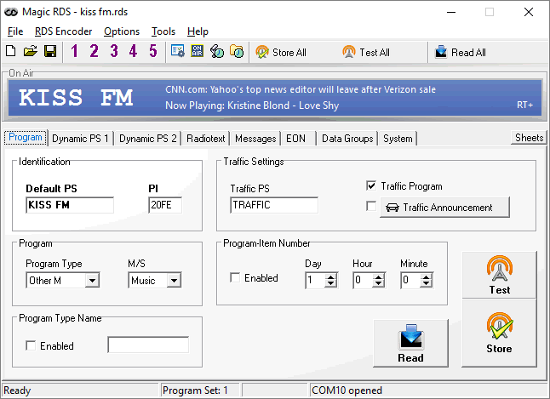Open the scroll-with-clock scheduler icon
The image size is (550, 399).
[x=217, y=51]
